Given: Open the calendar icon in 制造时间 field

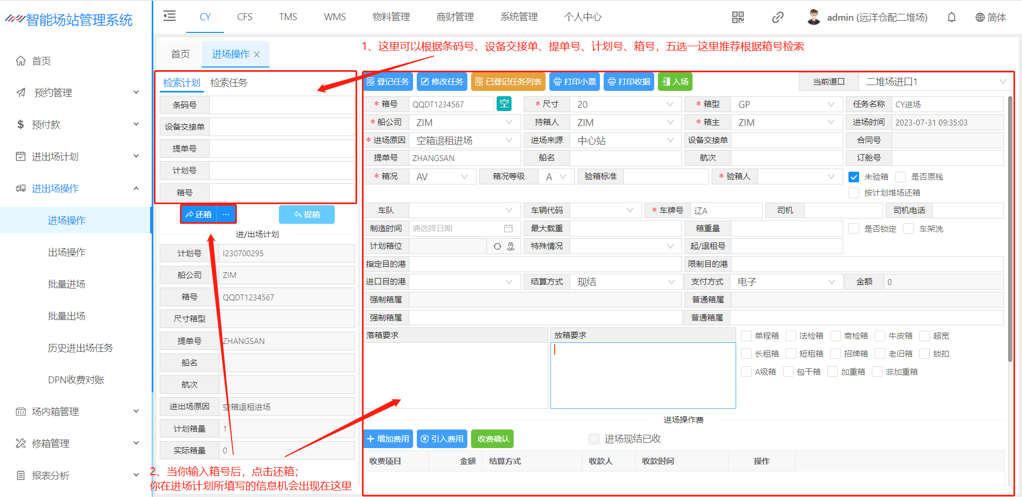Looking at the screenshot, I should [508, 229].
